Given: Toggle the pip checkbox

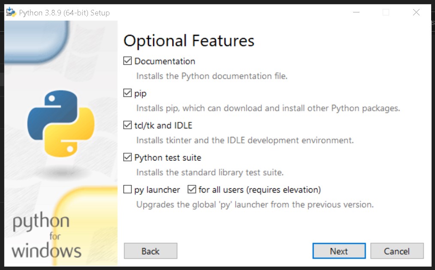Looking at the screenshot, I should pyautogui.click(x=127, y=93).
